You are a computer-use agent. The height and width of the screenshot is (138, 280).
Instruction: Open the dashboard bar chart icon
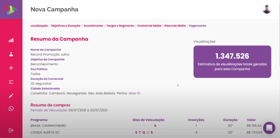pyautogui.click(x=11, y=40)
